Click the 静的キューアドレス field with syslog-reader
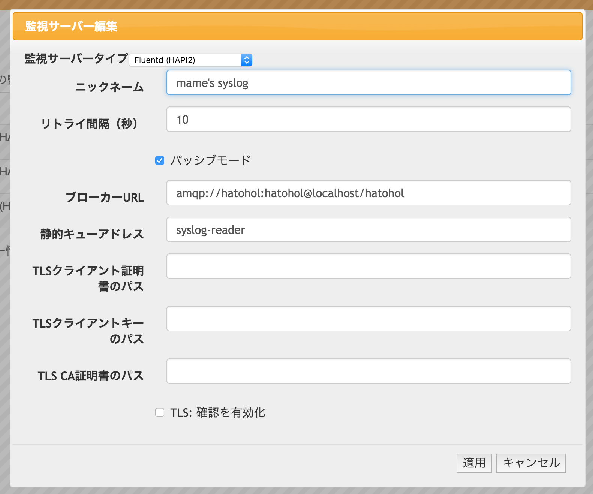This screenshot has height=494, width=593. click(368, 230)
